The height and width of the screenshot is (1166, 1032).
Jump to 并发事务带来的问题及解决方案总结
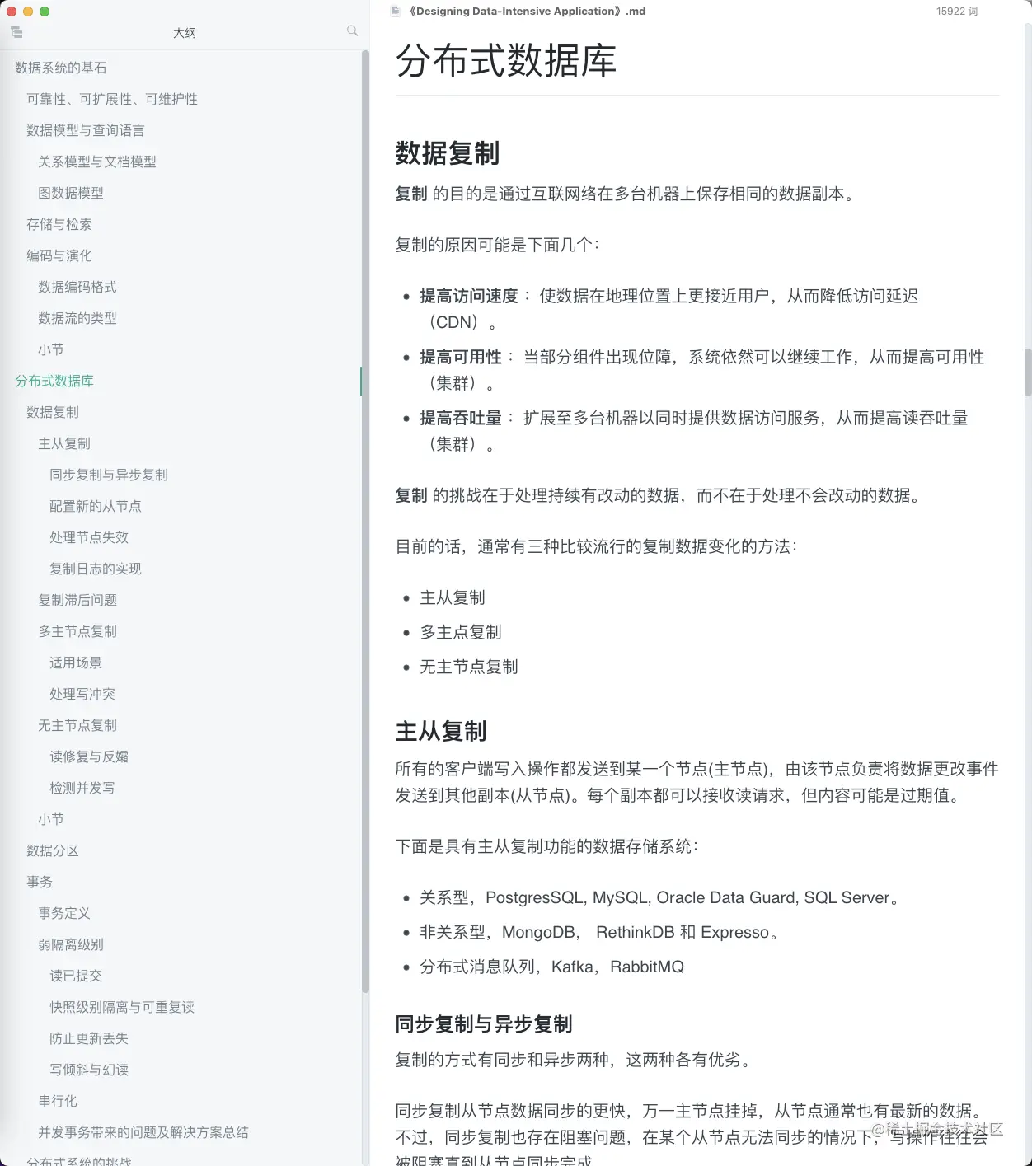(x=143, y=1132)
